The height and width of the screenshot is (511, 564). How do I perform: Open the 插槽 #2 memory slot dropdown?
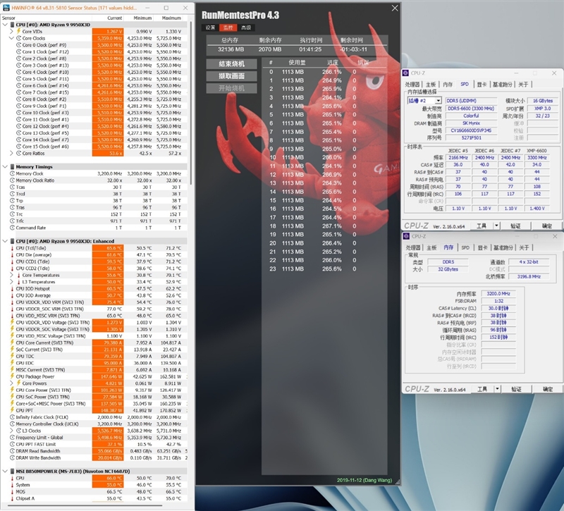click(438, 101)
